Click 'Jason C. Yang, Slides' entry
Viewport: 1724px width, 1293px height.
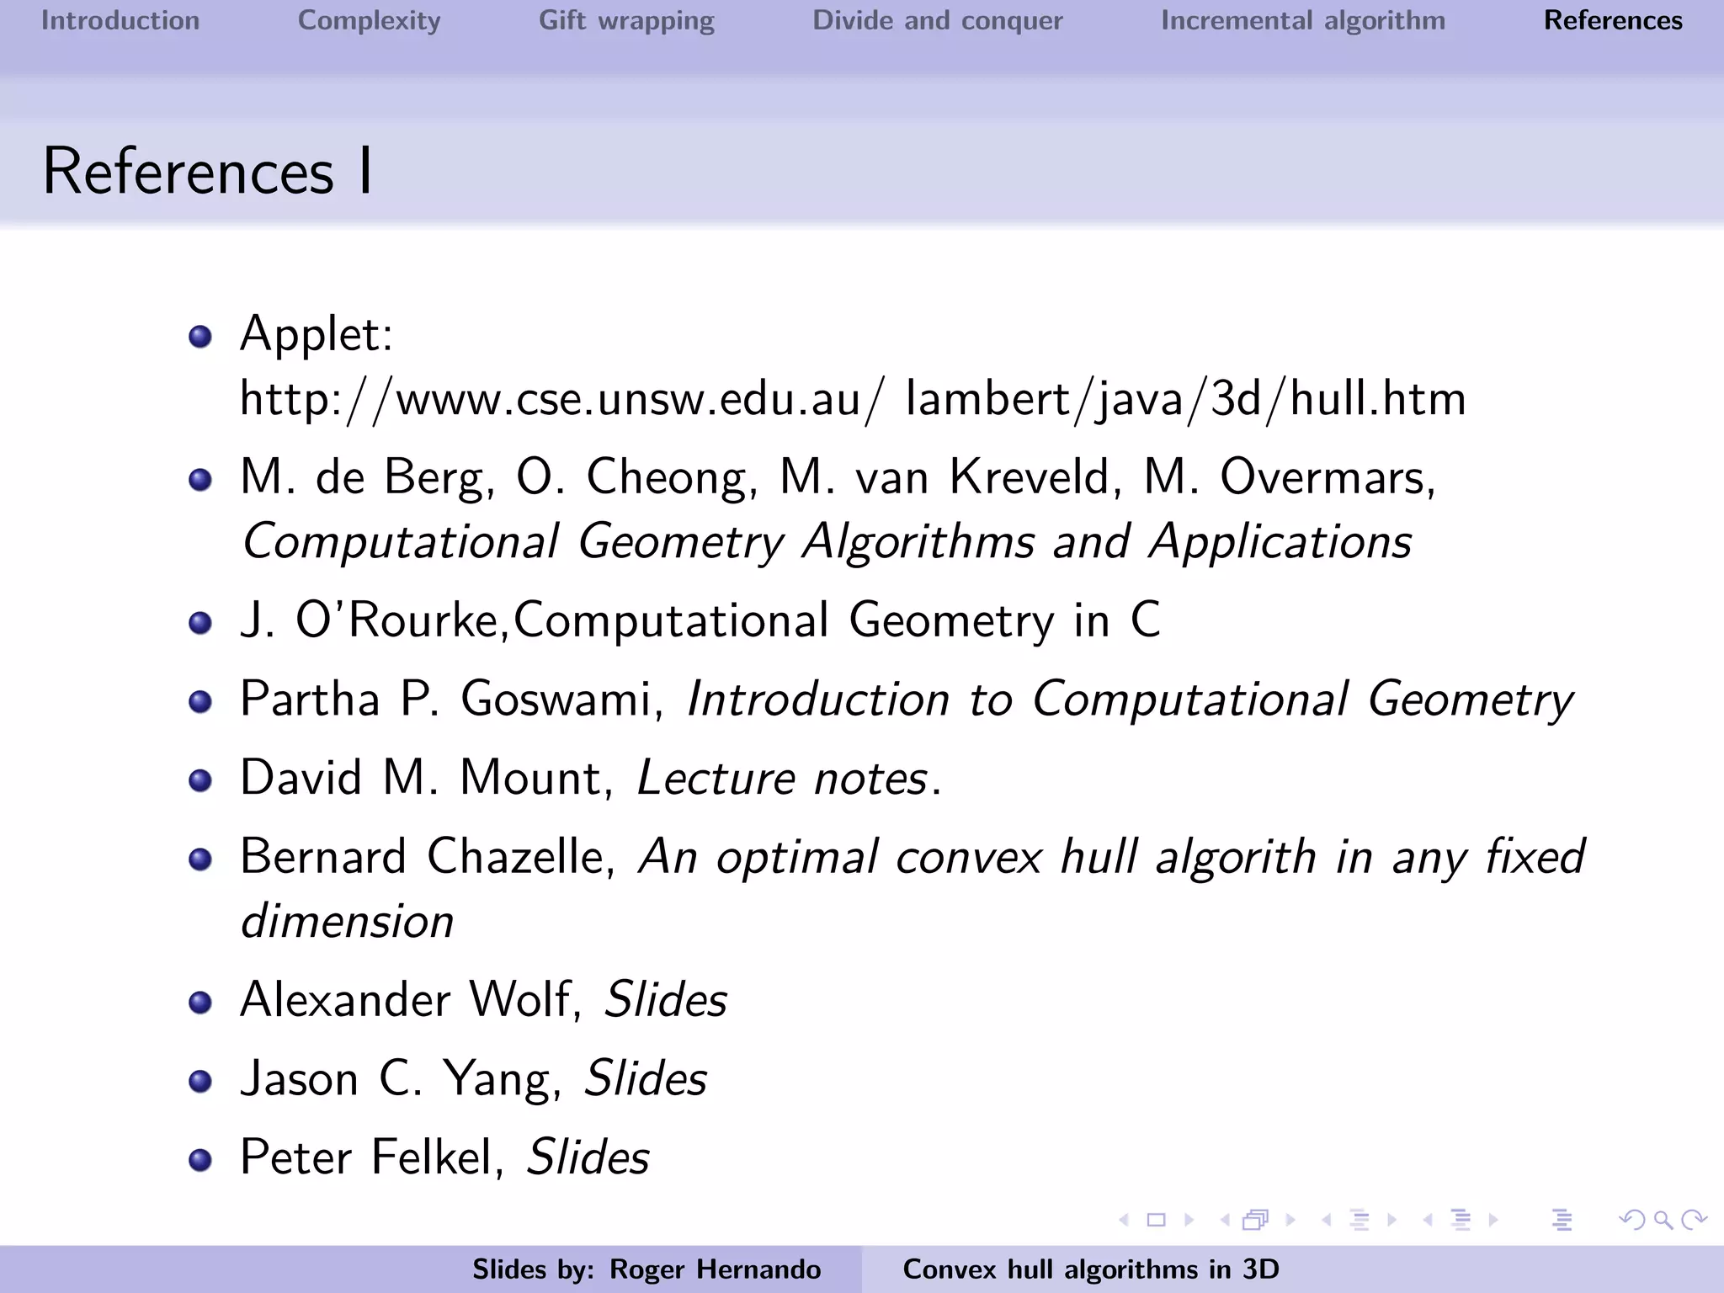pos(474,1079)
